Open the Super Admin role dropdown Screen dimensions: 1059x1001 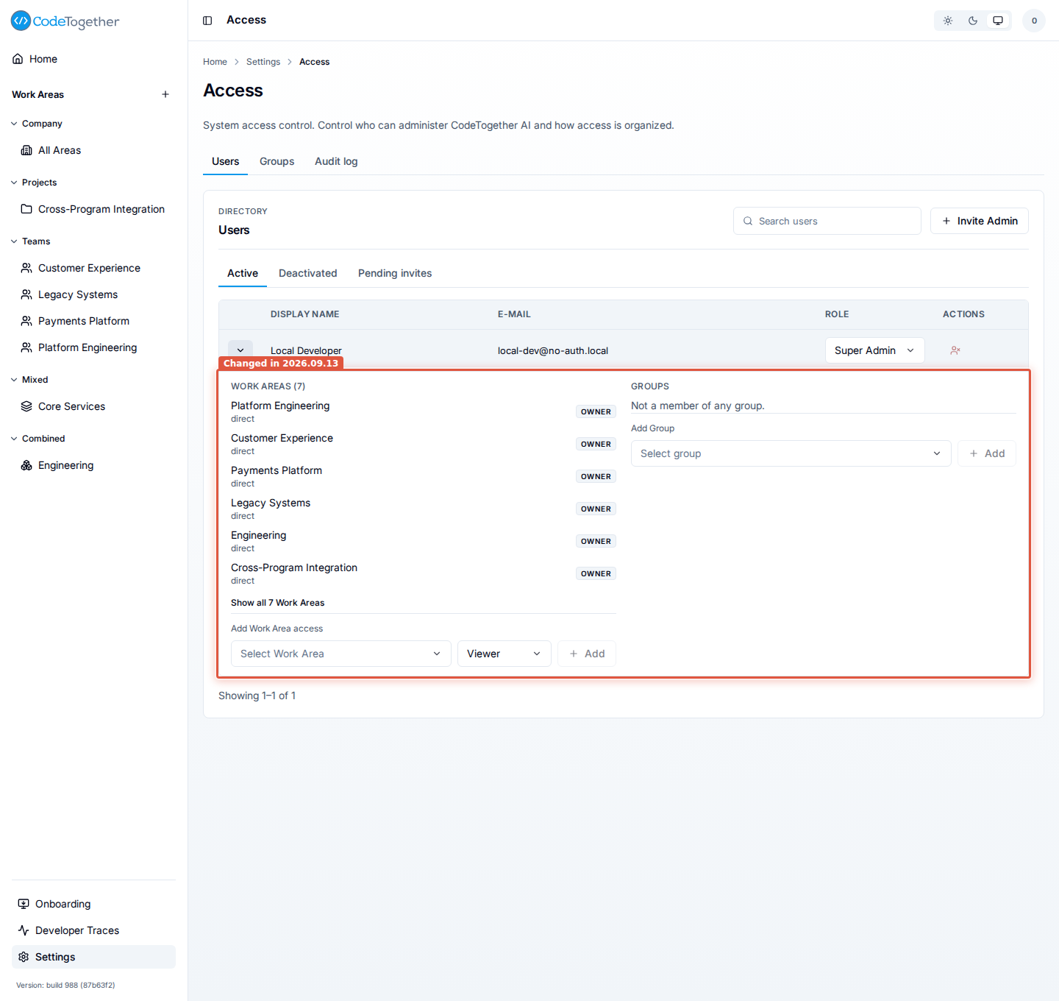pos(874,350)
